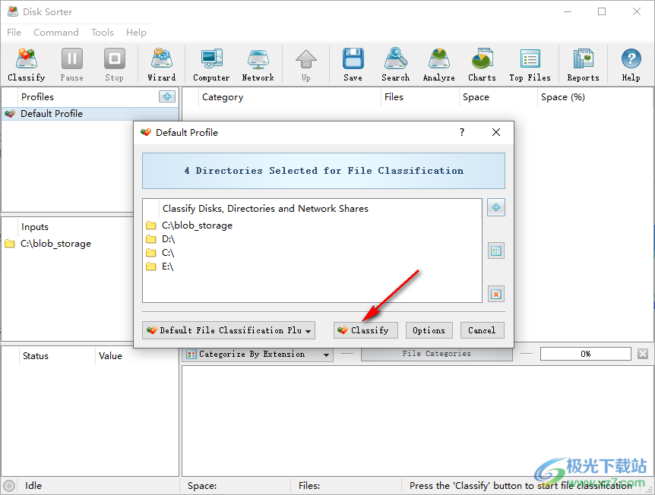Click the middle list icon beside directory list
Viewport: 655px width, 495px height.
[x=496, y=251]
